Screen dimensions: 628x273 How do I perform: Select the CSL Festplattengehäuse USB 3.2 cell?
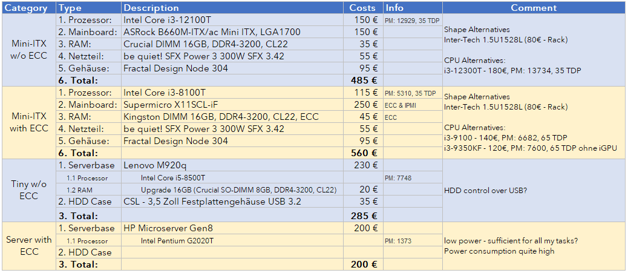point(232,201)
